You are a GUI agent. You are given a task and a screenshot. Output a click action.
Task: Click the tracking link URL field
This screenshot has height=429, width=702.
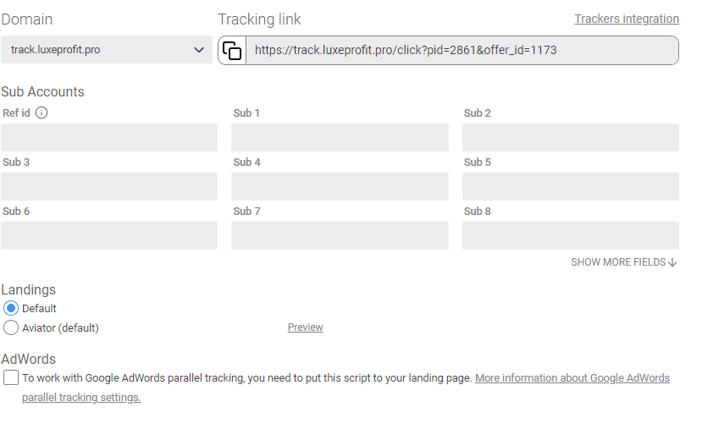click(462, 51)
